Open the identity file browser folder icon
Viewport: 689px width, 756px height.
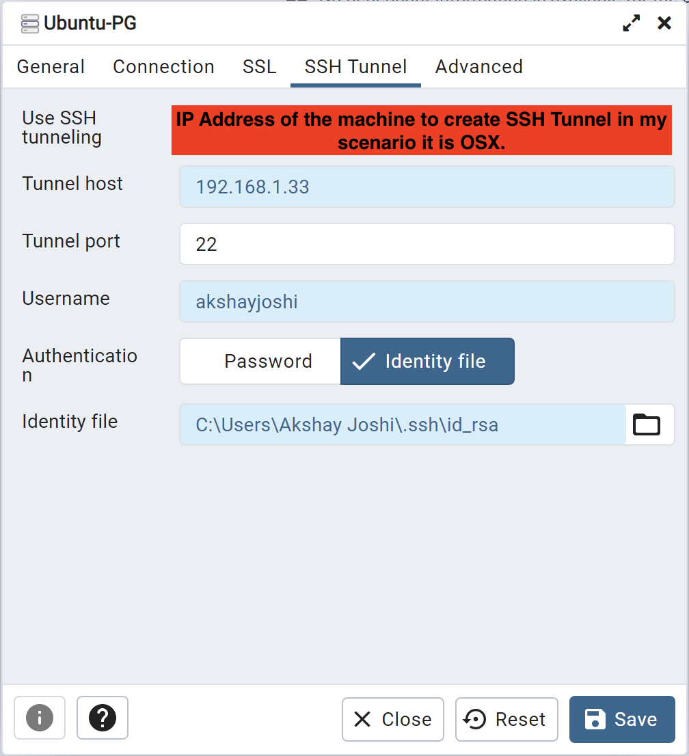tap(646, 424)
